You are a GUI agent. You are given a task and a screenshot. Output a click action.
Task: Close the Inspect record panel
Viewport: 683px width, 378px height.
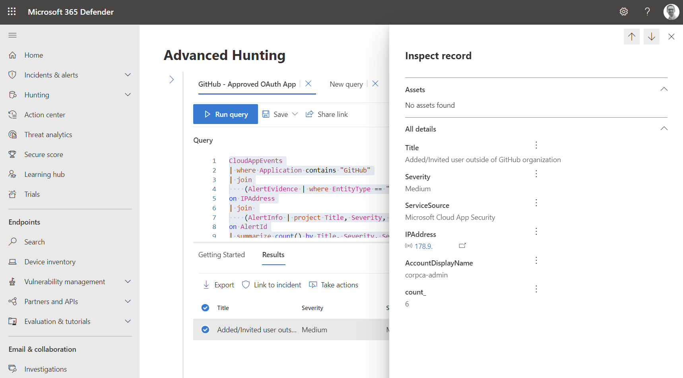pos(671,37)
